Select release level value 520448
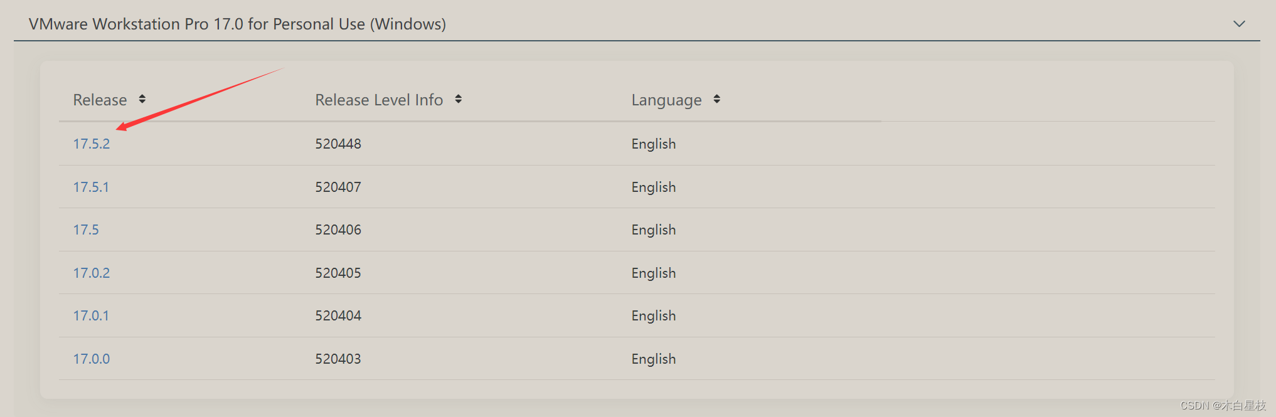This screenshot has height=417, width=1276. (338, 144)
